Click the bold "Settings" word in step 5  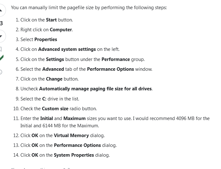point(55,59)
